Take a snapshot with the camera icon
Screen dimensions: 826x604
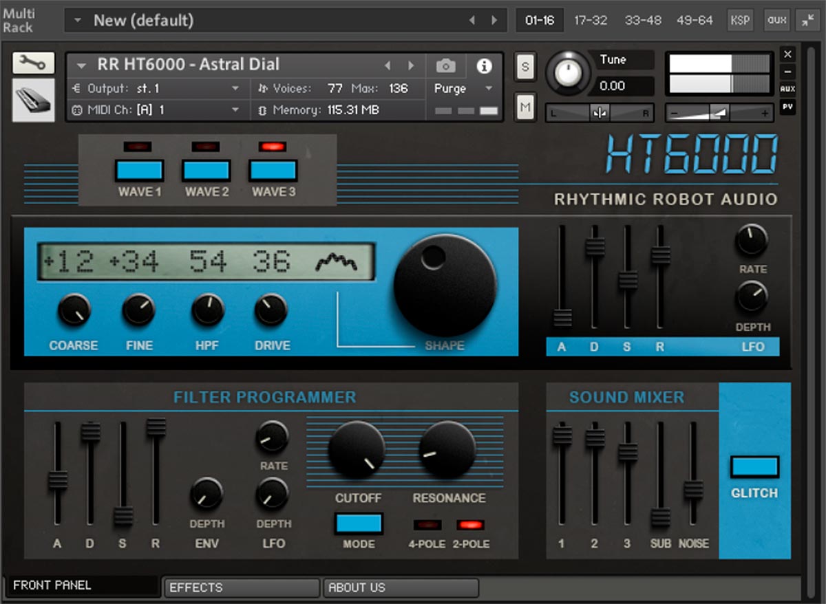(446, 66)
